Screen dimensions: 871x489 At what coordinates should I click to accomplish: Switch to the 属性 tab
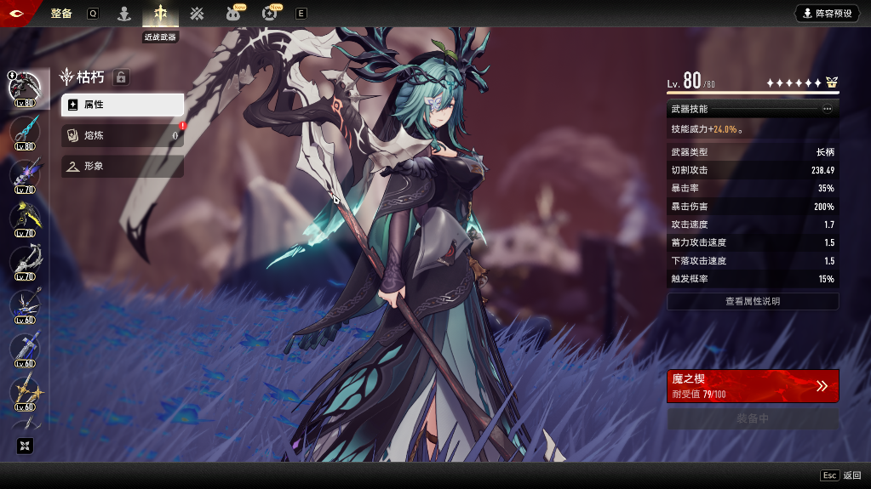(122, 105)
